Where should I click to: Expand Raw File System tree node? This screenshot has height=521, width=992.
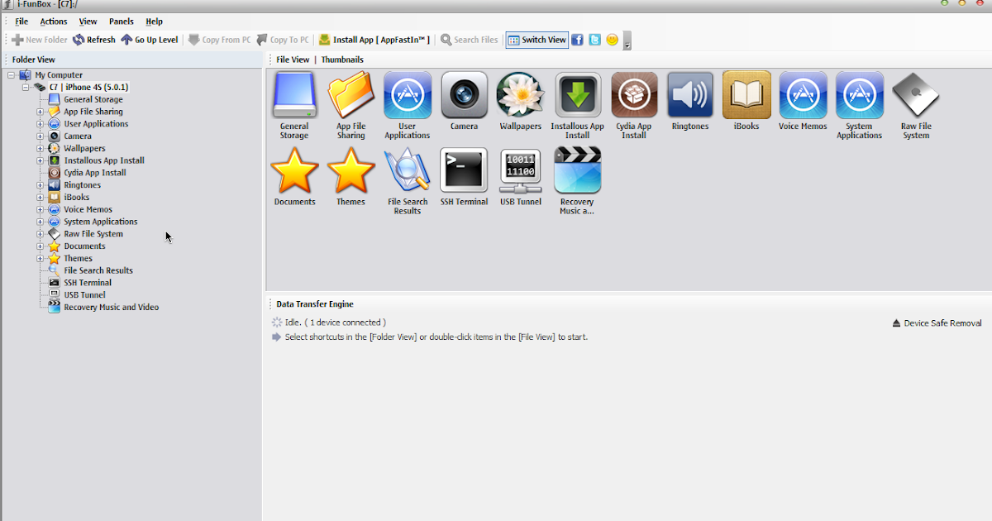(x=40, y=234)
